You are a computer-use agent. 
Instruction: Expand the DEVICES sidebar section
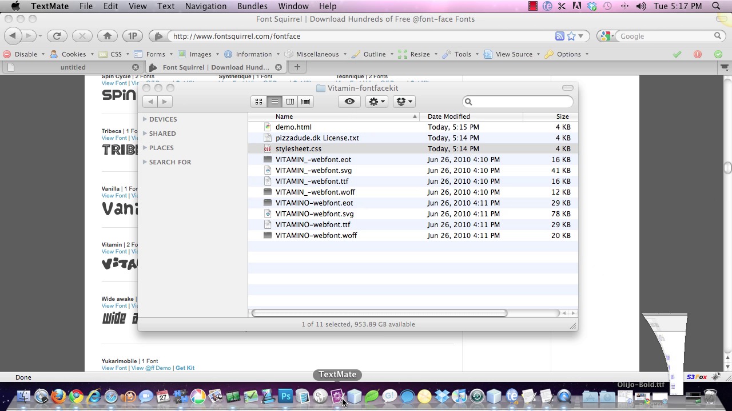(x=145, y=119)
